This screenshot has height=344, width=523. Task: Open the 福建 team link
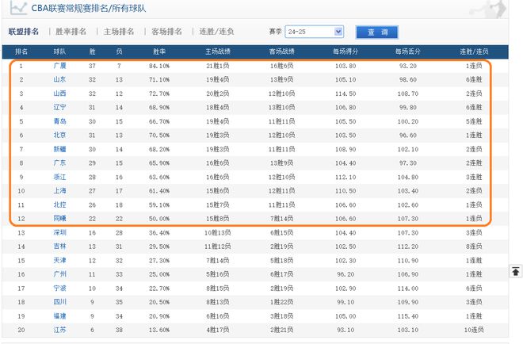coord(59,316)
